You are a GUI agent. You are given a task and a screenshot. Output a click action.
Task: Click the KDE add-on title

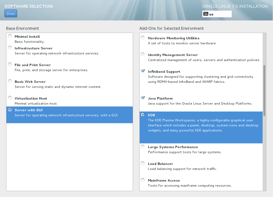[x=151, y=115]
